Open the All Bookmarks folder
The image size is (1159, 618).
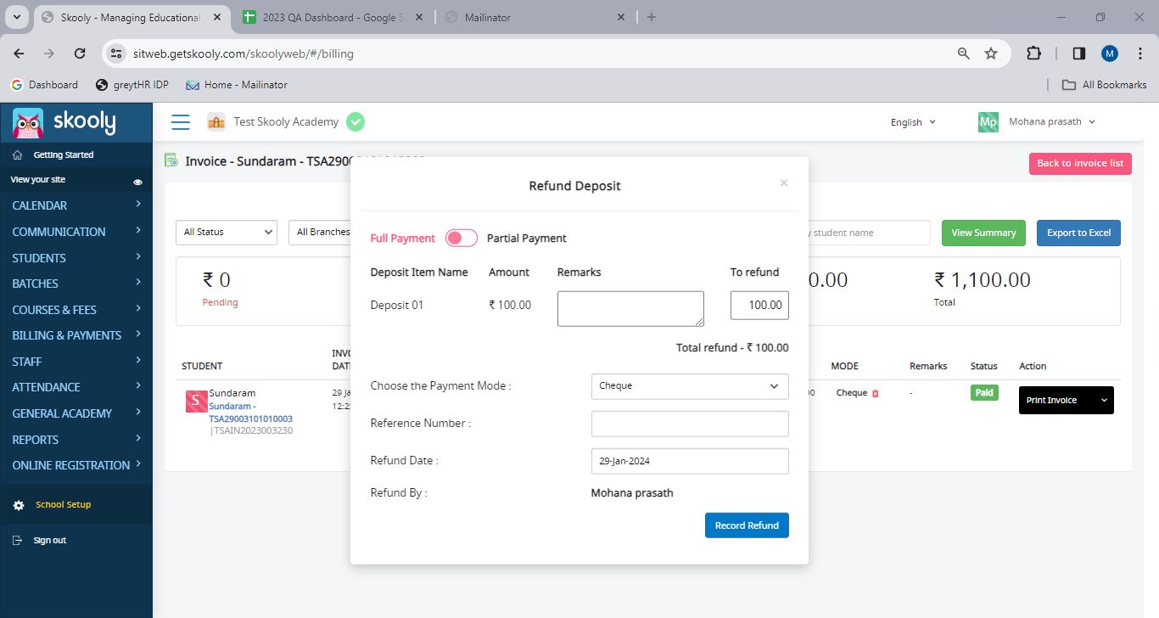pyautogui.click(x=1105, y=85)
